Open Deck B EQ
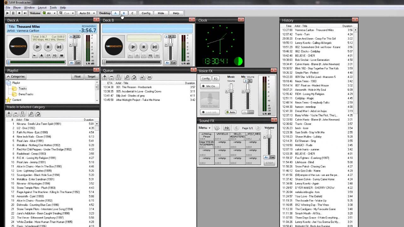This screenshot has height=227, width=404. (x=150, y=55)
